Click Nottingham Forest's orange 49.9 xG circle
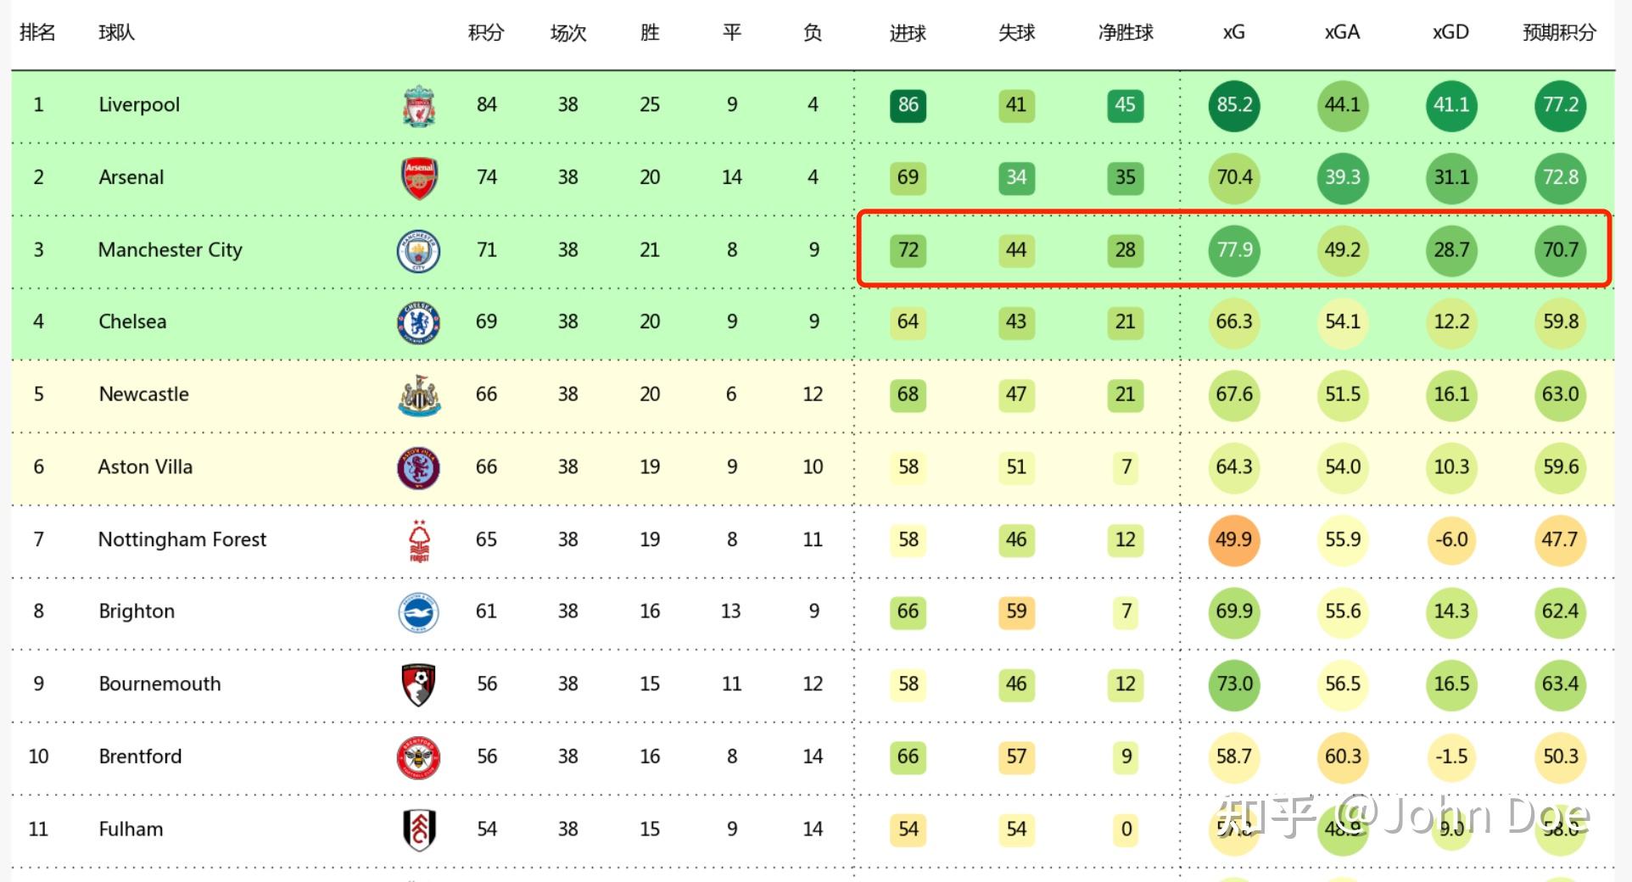The image size is (1632, 882). coord(1233,540)
